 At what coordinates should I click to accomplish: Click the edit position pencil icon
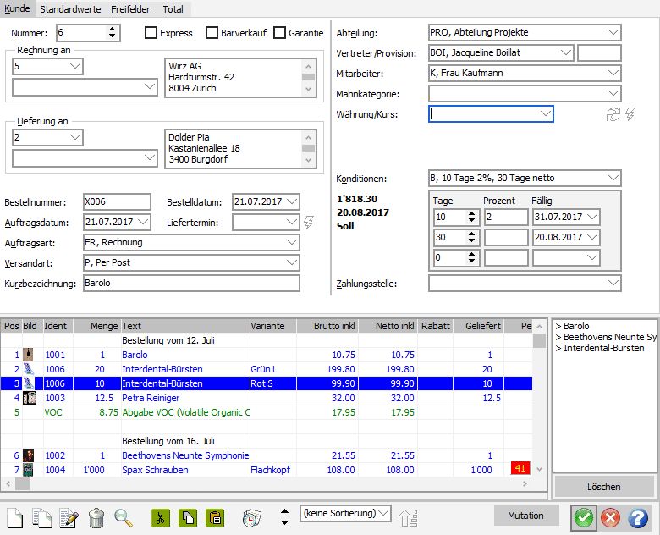coord(69,517)
